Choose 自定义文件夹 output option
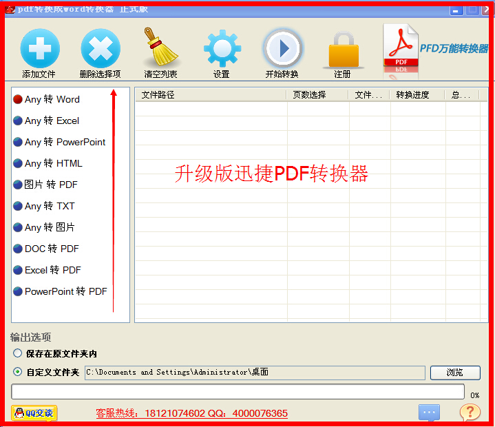This screenshot has height=427, width=495. (46, 372)
